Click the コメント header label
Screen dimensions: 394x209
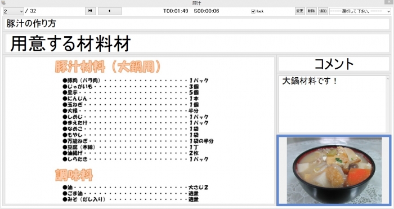tap(334, 64)
